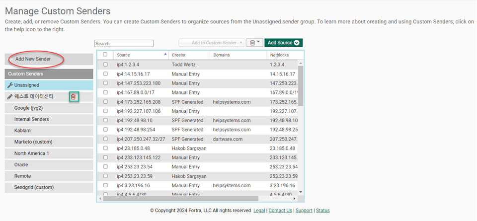
Task: Click the 23.185.0.48 netblock cell
Action: (x=282, y=148)
